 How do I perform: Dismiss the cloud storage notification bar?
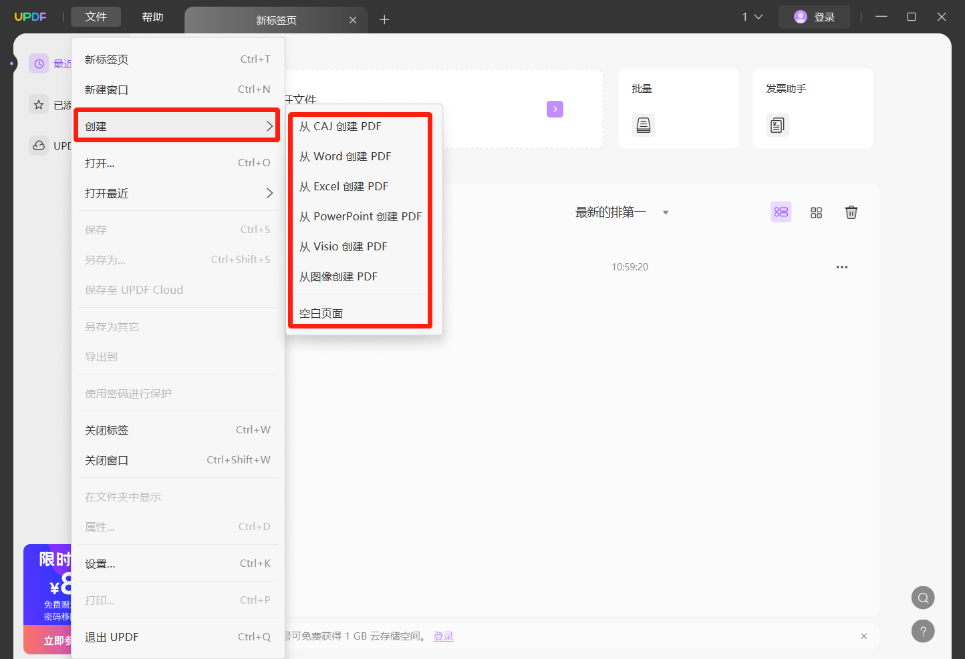click(864, 636)
